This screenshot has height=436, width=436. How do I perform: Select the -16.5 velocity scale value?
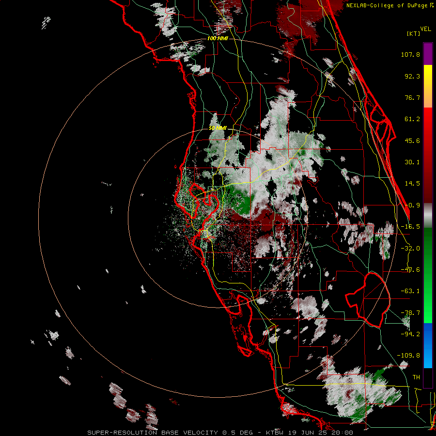(x=410, y=227)
